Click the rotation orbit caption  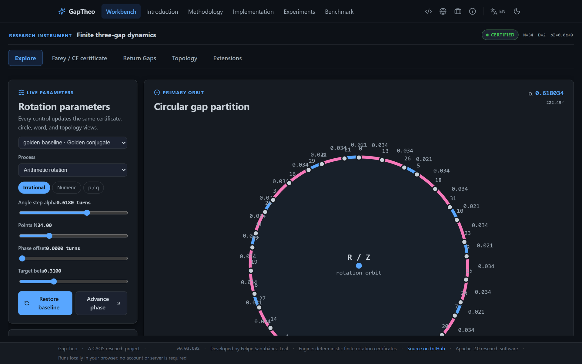point(359,273)
